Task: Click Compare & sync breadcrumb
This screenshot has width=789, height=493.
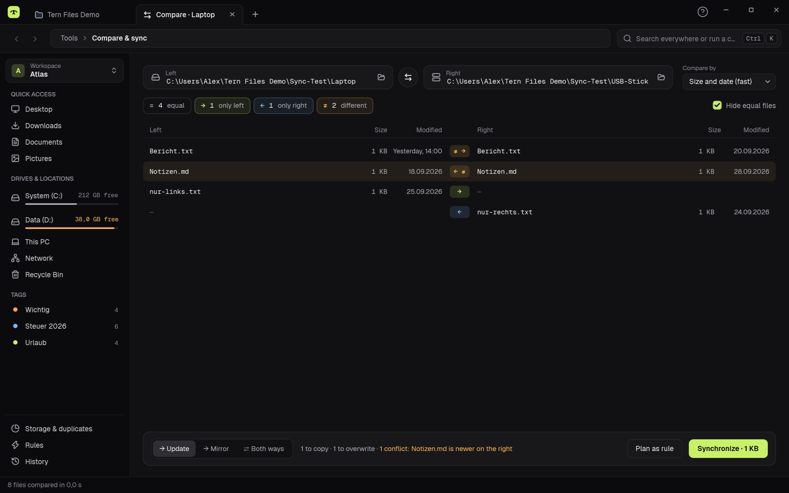Action: tap(119, 38)
